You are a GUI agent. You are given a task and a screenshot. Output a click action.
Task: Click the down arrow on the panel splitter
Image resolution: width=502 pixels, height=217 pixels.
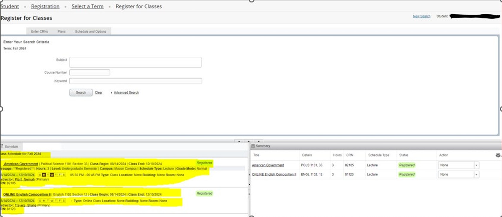(x=258, y=142)
